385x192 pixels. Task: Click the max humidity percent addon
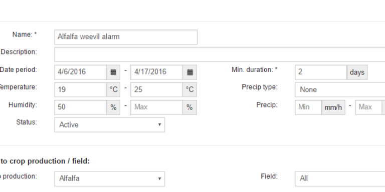pyautogui.click(x=190, y=107)
